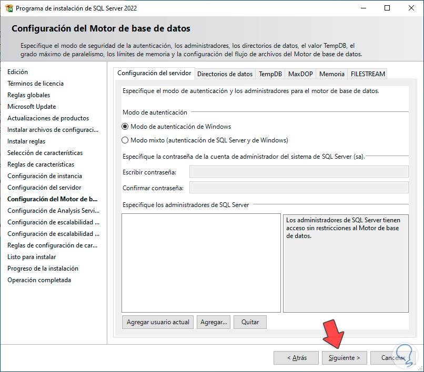Select Términos de licencia step
The width and height of the screenshot is (424, 372).
click(x=35, y=84)
